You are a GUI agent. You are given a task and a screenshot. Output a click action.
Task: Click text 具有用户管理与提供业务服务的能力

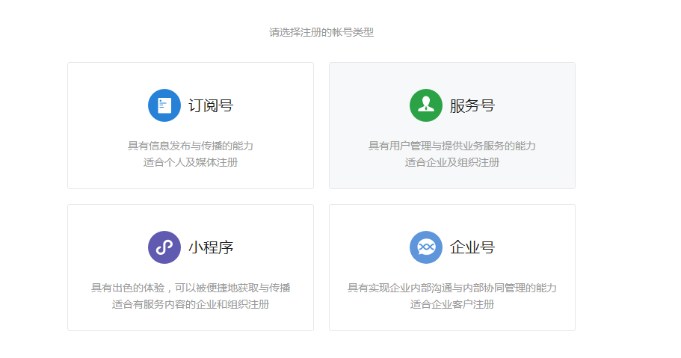[x=452, y=146]
